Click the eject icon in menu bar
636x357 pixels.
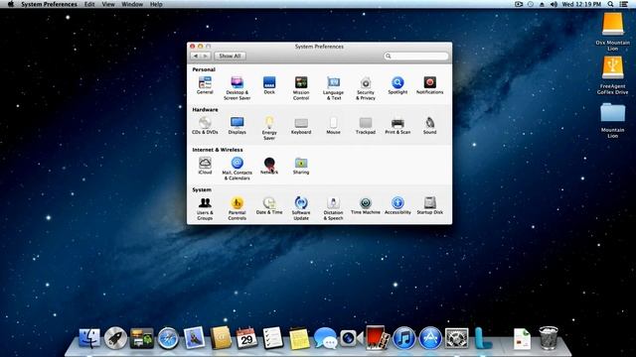pyautogui.click(x=542, y=4)
